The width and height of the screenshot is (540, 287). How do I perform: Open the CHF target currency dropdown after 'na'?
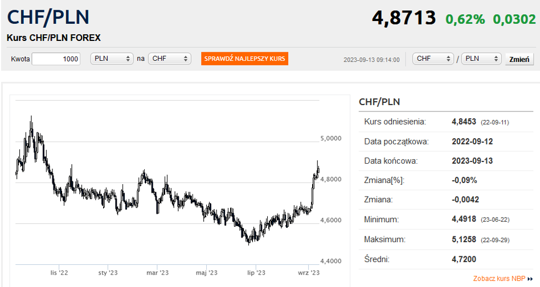169,59
